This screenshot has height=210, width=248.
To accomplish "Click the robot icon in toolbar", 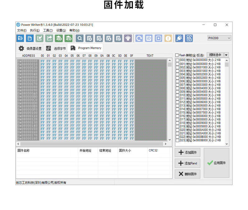I will (x=128, y=38).
